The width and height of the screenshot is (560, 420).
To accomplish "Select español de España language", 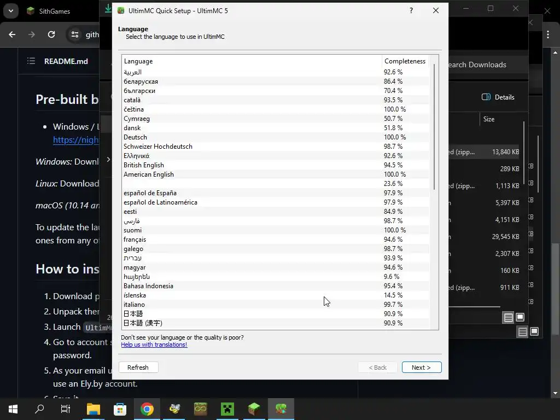I will (276, 193).
